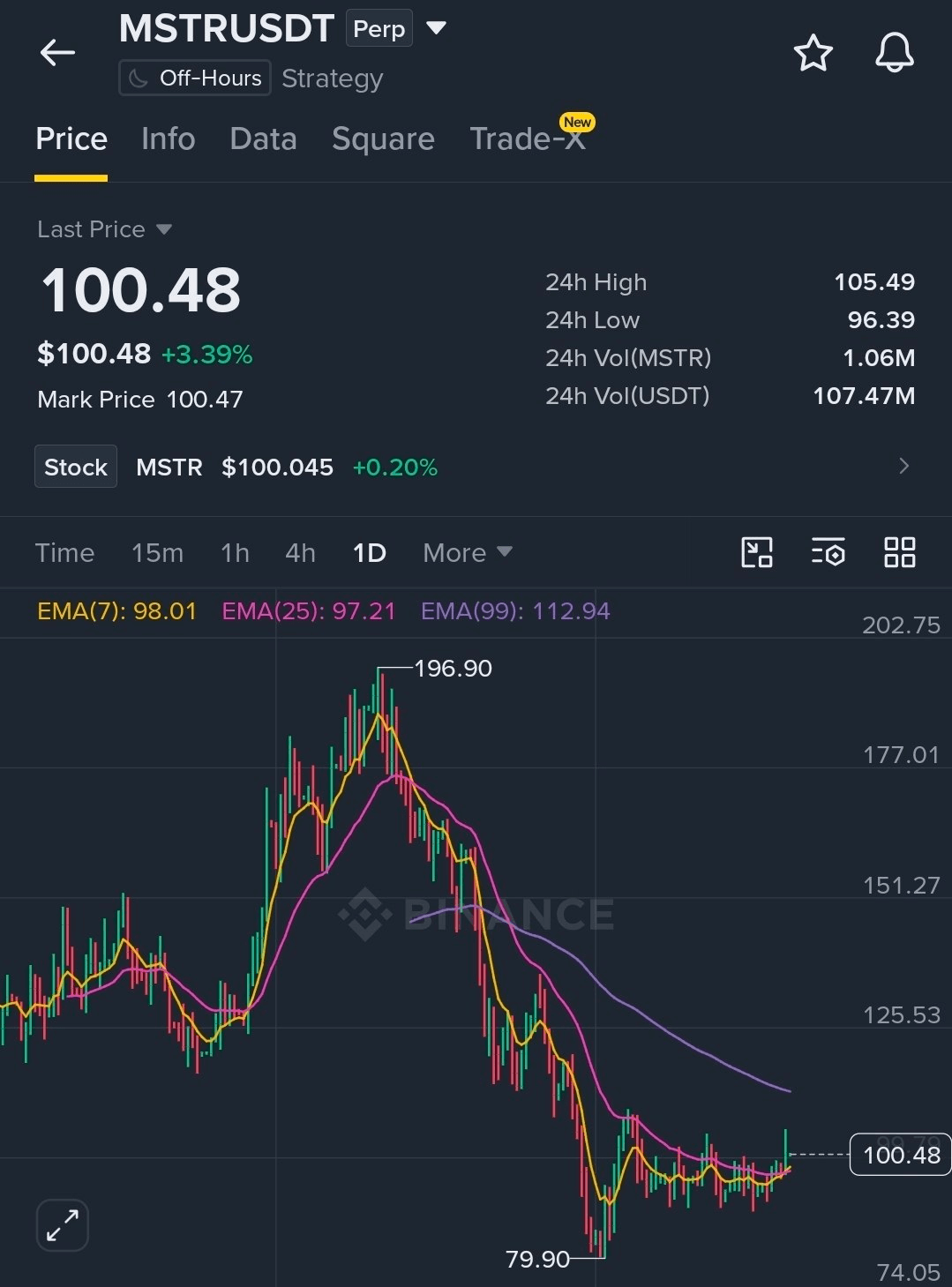This screenshot has height=1287, width=952.
Task: Tap the 125.53 axis price label
Action: 901,1015
